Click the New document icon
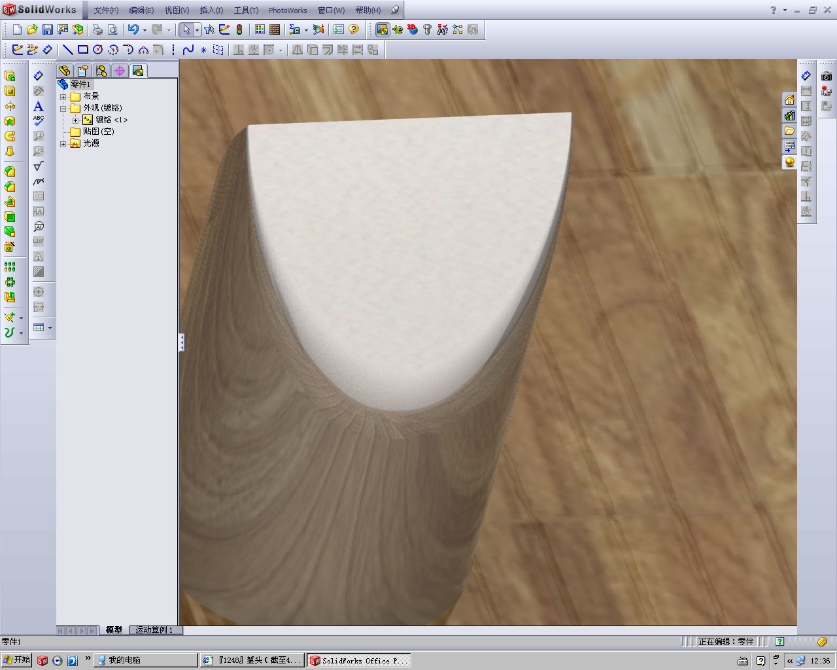837x670 pixels. click(18, 29)
